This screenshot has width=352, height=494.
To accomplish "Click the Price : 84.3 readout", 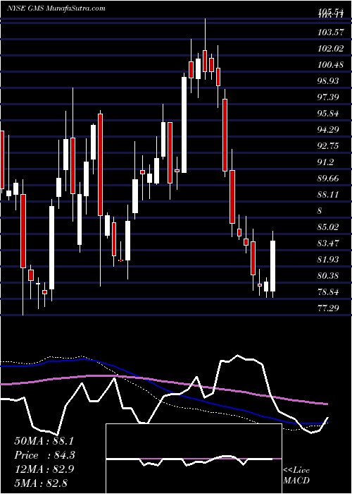I will (45, 455).
